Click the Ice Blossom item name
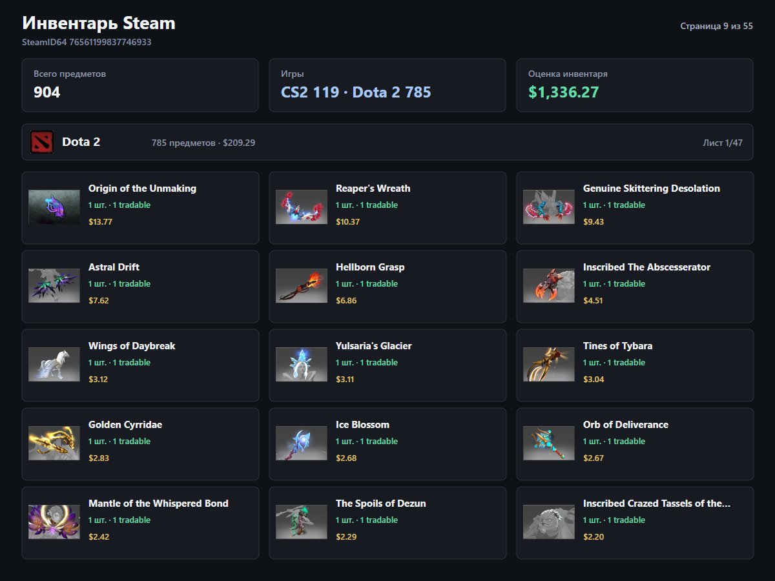Screen dimensions: 775x581 tap(362, 425)
